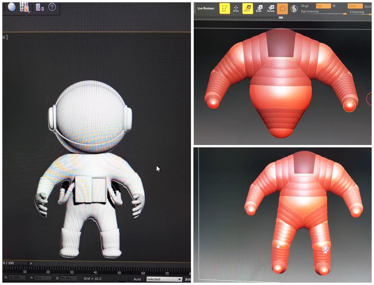The image size is (374, 285).
Task: Click the Z coordinate field
Action: pyautogui.click(x=69, y=278)
